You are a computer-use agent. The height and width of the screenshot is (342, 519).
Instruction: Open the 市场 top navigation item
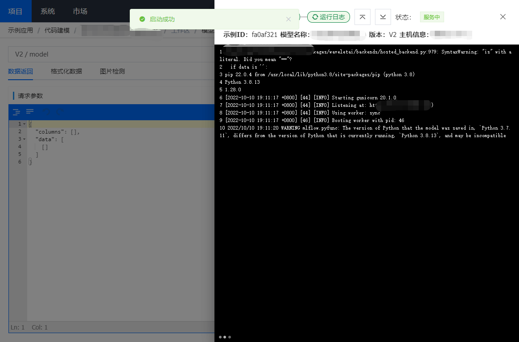(x=80, y=11)
